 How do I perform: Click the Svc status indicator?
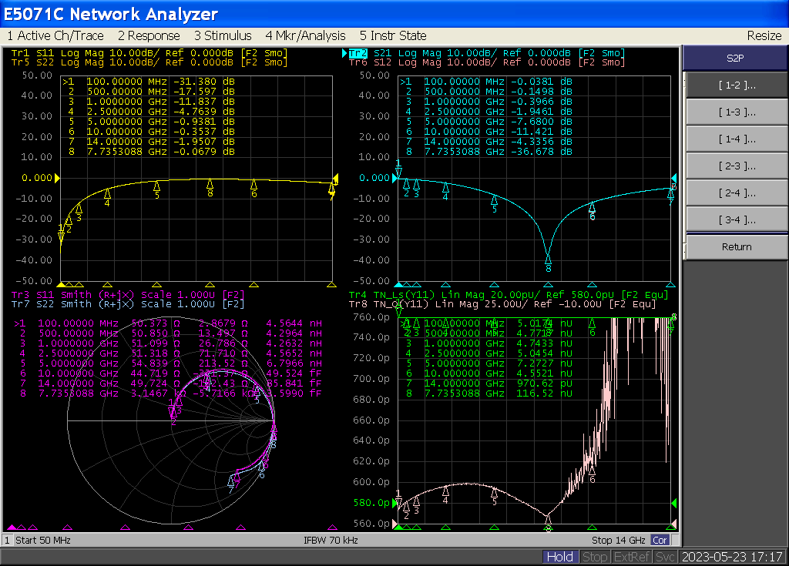(665, 557)
